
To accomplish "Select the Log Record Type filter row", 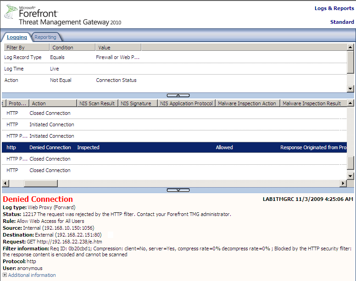I will click(174, 57).
